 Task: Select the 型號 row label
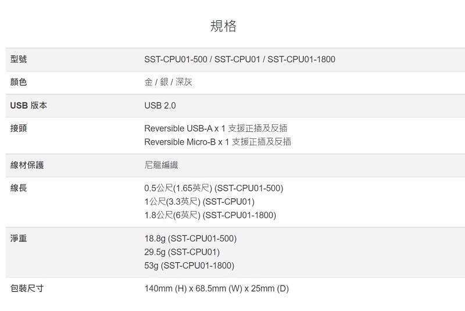[19, 59]
